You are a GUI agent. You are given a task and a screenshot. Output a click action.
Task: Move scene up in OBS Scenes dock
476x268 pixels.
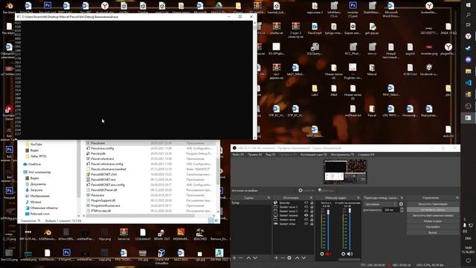coord(248,258)
